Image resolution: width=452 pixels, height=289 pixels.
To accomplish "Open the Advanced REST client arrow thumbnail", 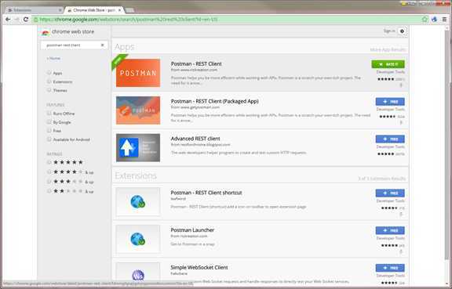I will point(138,148).
